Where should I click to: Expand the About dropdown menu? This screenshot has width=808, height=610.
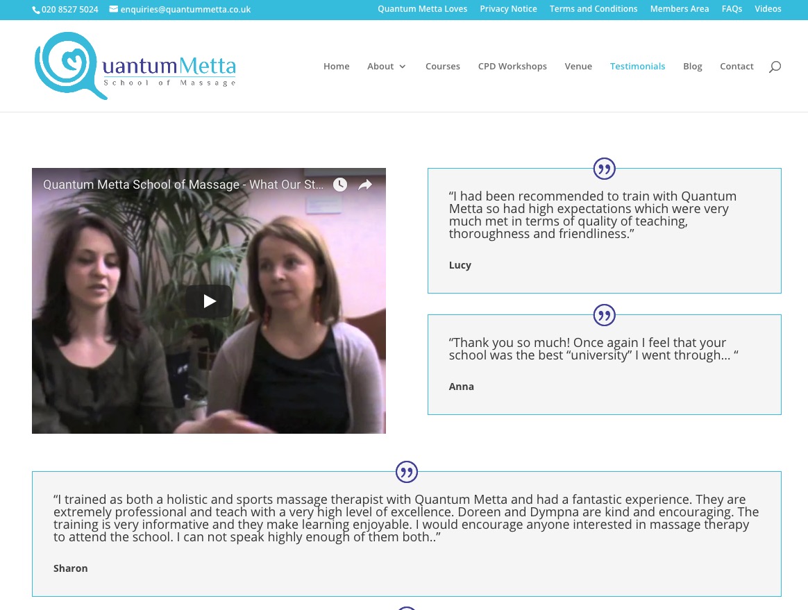387,67
